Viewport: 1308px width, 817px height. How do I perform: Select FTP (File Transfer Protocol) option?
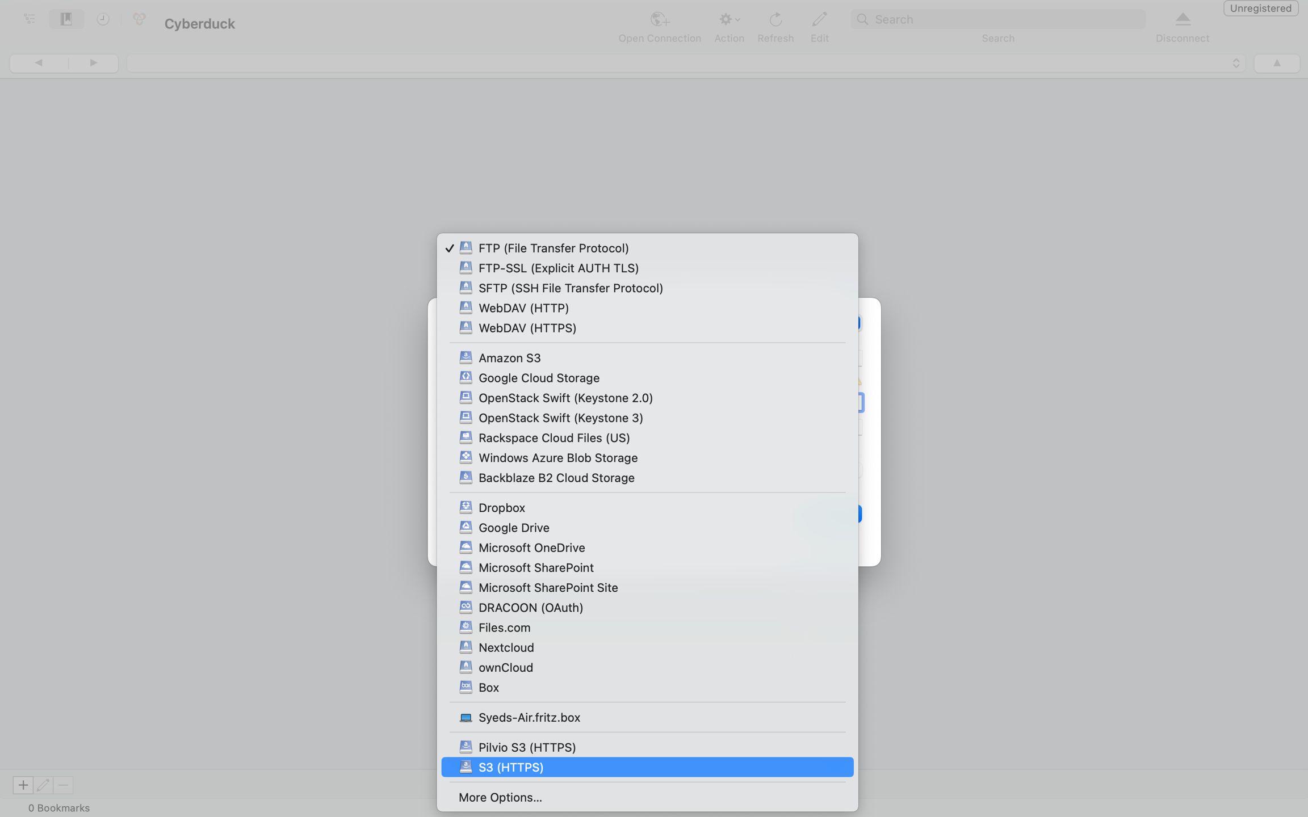[x=647, y=248]
